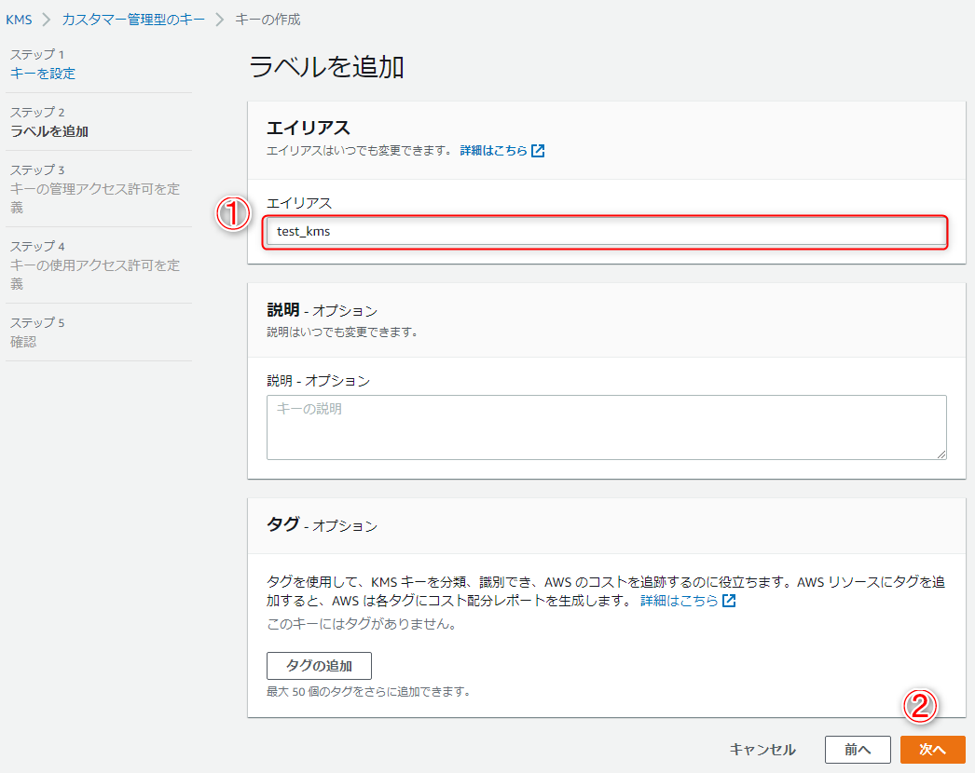975x773 pixels.
Task: Click the このキーにはタグがありません text
Action: tap(362, 624)
